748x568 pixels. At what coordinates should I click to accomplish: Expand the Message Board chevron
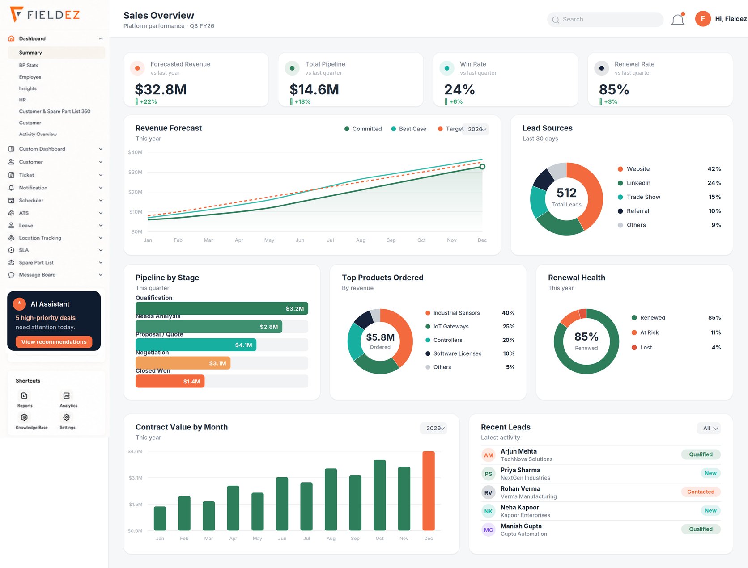point(101,275)
